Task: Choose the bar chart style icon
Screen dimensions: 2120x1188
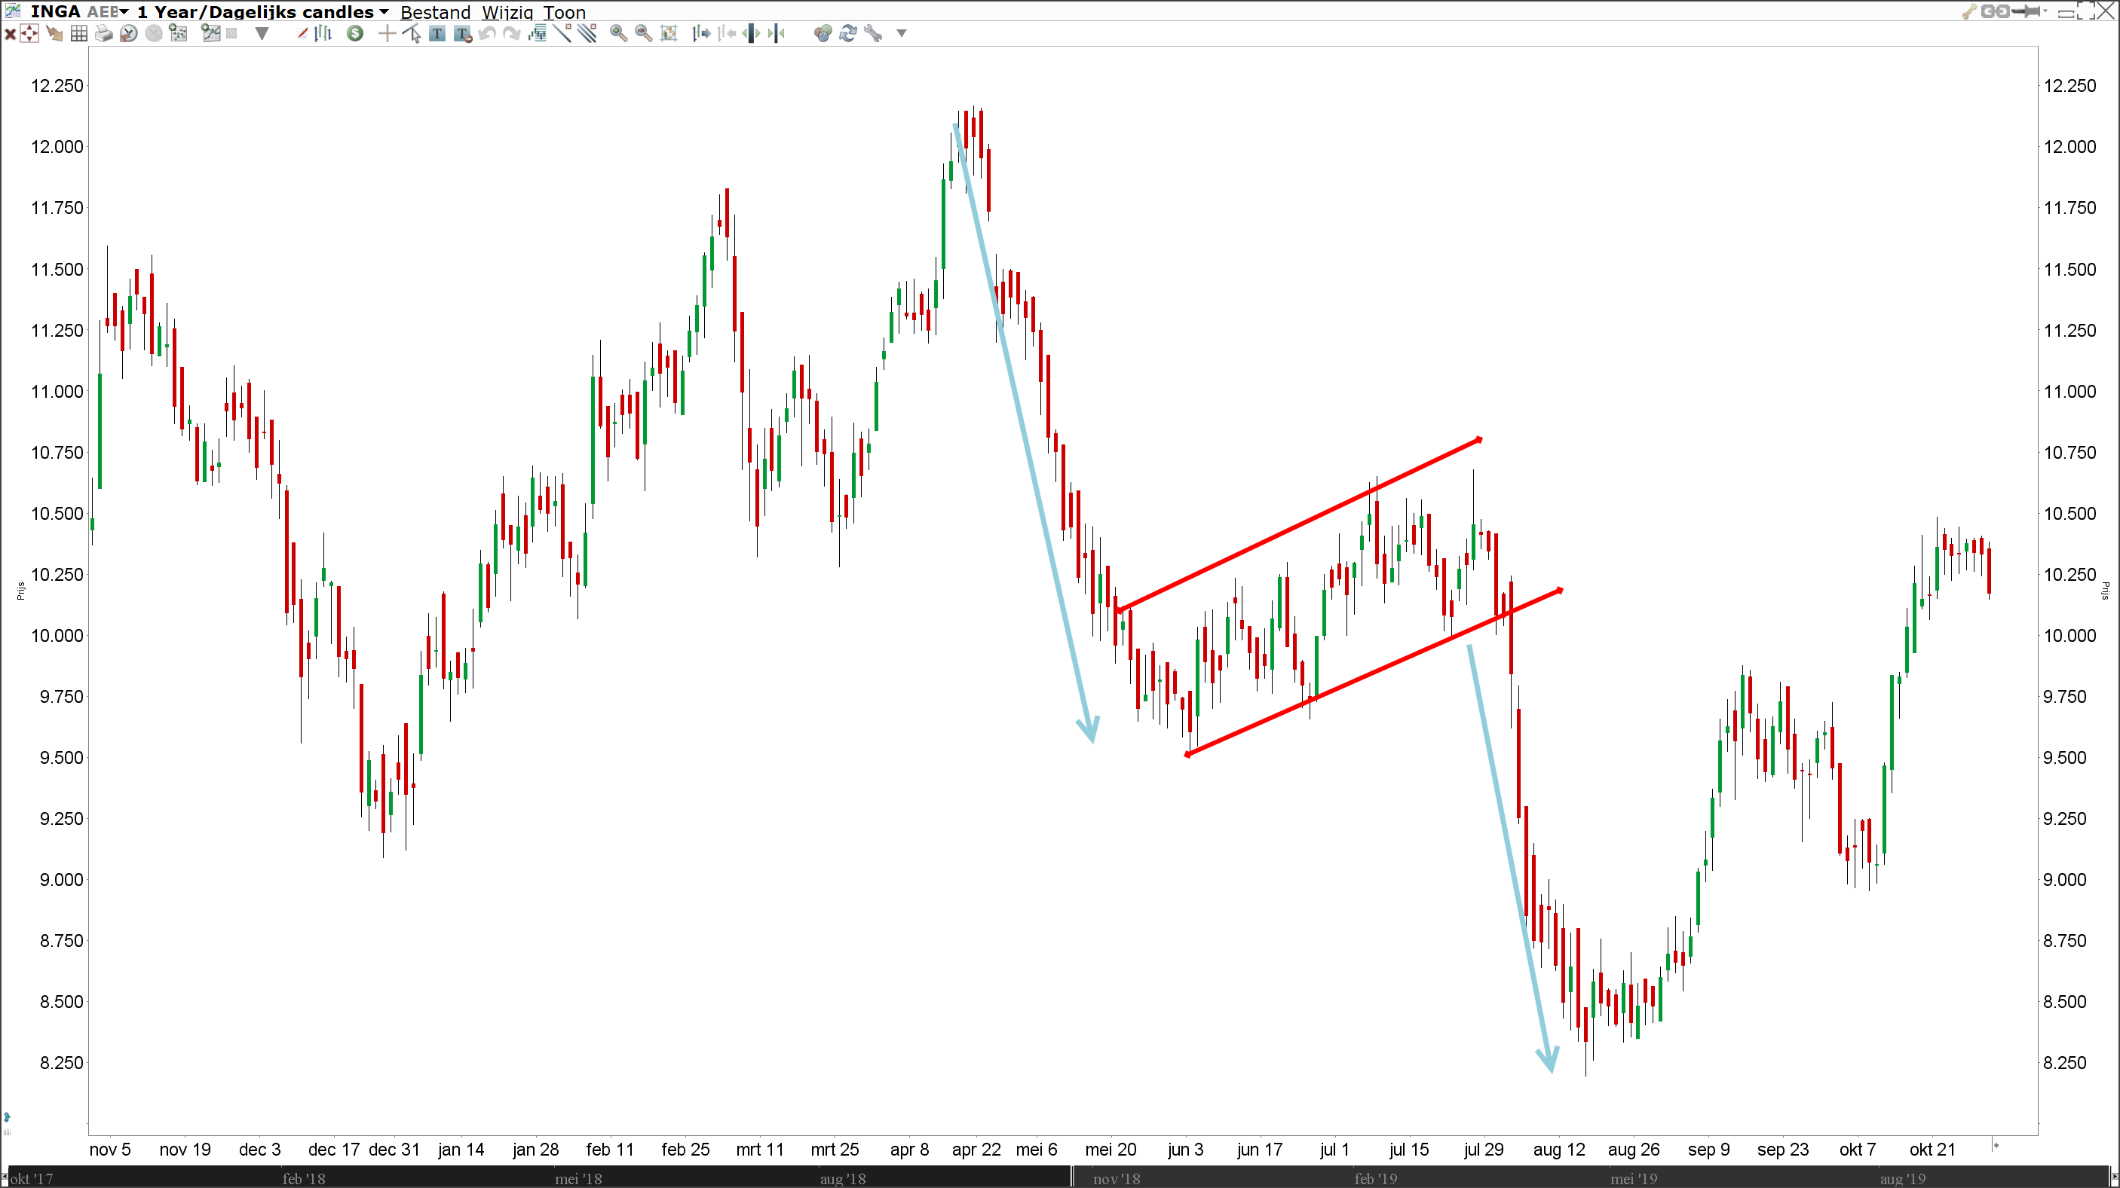Action: click(323, 34)
